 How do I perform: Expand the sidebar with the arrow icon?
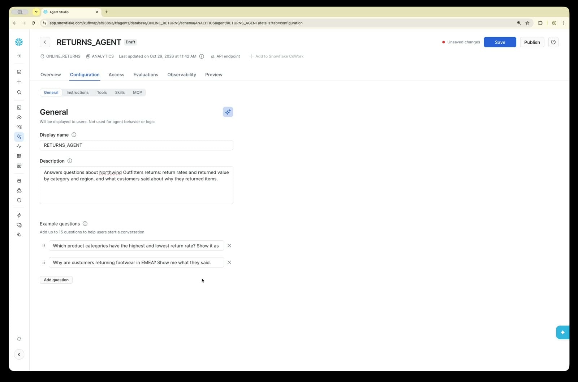click(x=19, y=56)
